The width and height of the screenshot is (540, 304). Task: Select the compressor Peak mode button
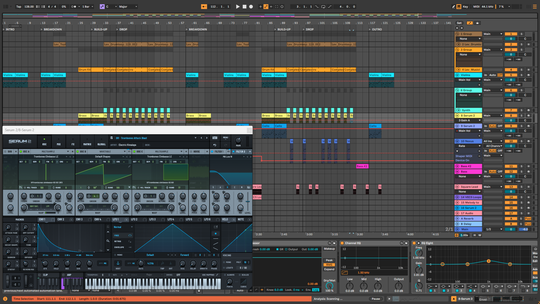click(329, 260)
